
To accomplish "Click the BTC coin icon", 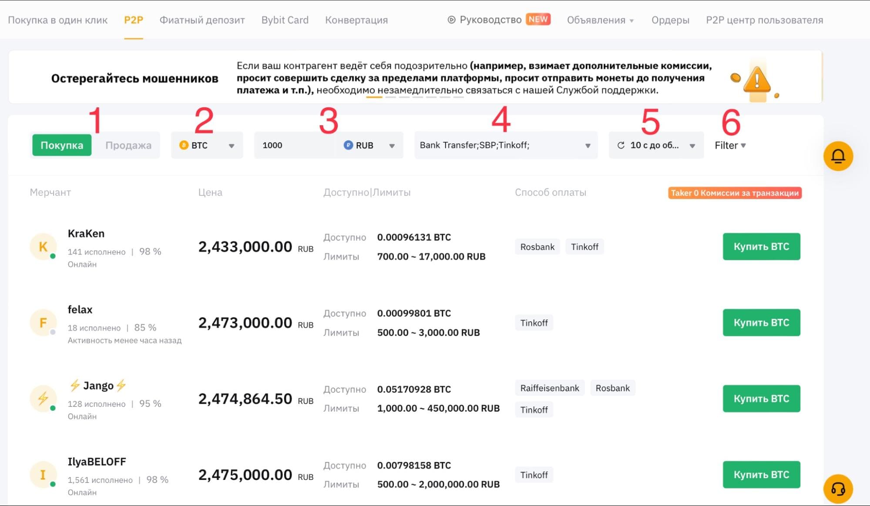I will click(184, 145).
